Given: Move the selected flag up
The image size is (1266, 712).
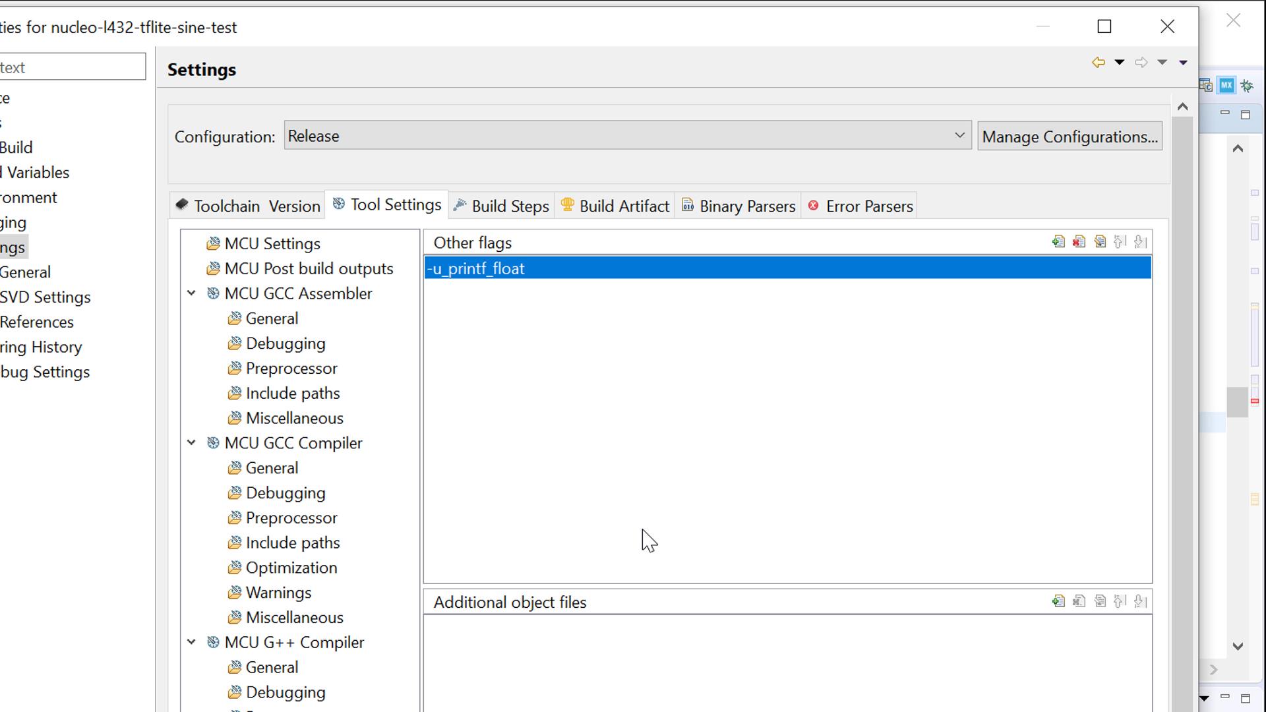Looking at the screenshot, I should (1120, 242).
